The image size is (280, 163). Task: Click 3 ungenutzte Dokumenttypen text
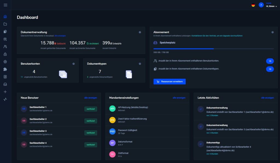click(x=100, y=77)
